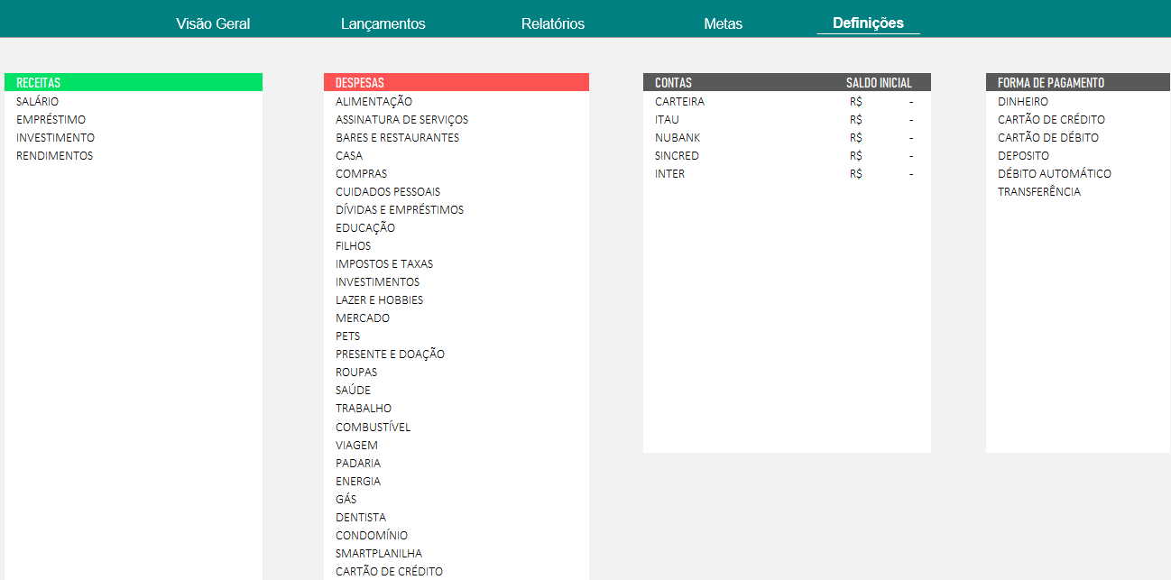The height and width of the screenshot is (580, 1171).
Task: Click the red DESPESAS header
Action: click(456, 82)
